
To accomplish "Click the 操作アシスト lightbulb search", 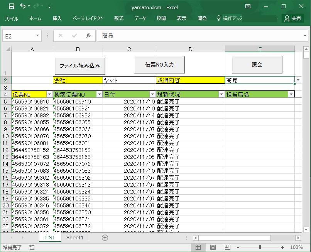I will tap(230, 18).
